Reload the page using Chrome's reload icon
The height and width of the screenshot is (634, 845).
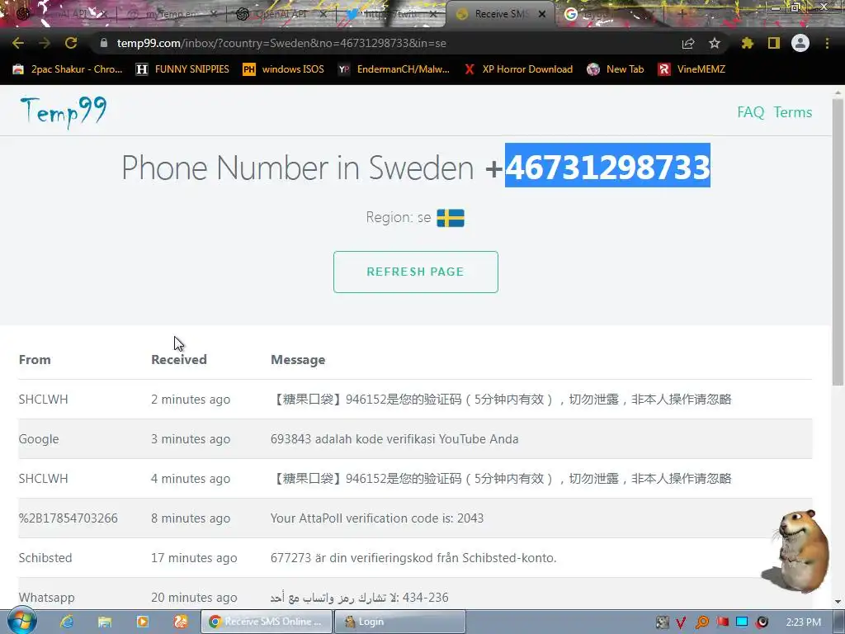click(71, 43)
